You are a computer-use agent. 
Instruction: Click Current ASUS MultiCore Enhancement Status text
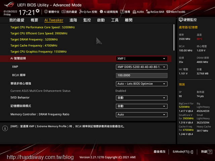[40, 91]
